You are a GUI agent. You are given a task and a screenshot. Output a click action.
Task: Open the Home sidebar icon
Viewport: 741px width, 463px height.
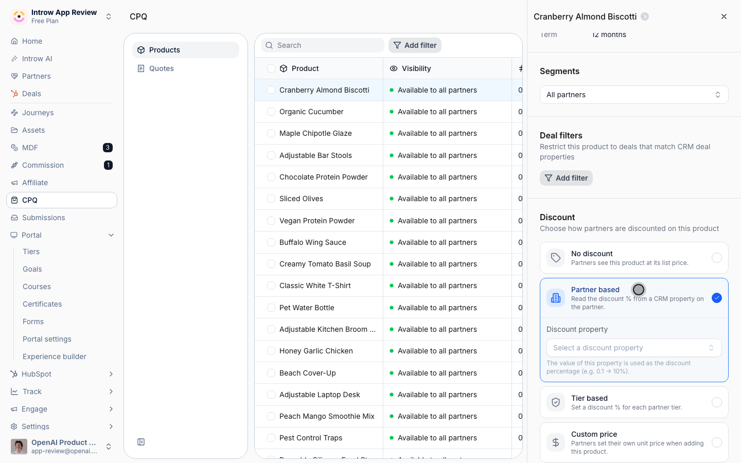(14, 41)
